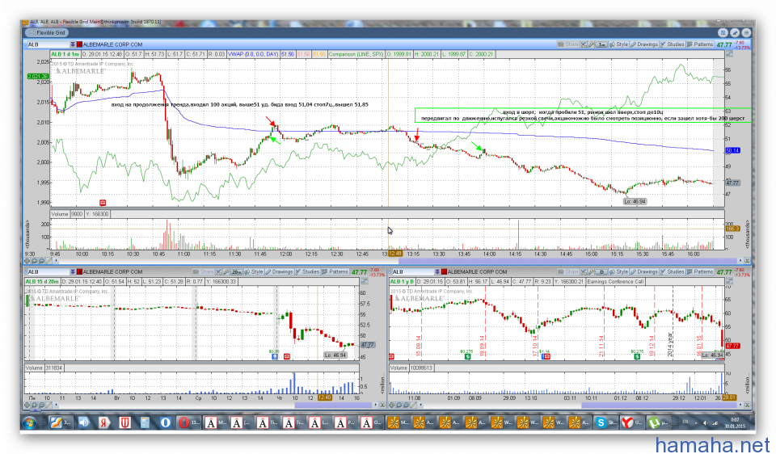Click the dividend event icon on 15d chart
This screenshot has width=776, height=454.
(x=275, y=356)
